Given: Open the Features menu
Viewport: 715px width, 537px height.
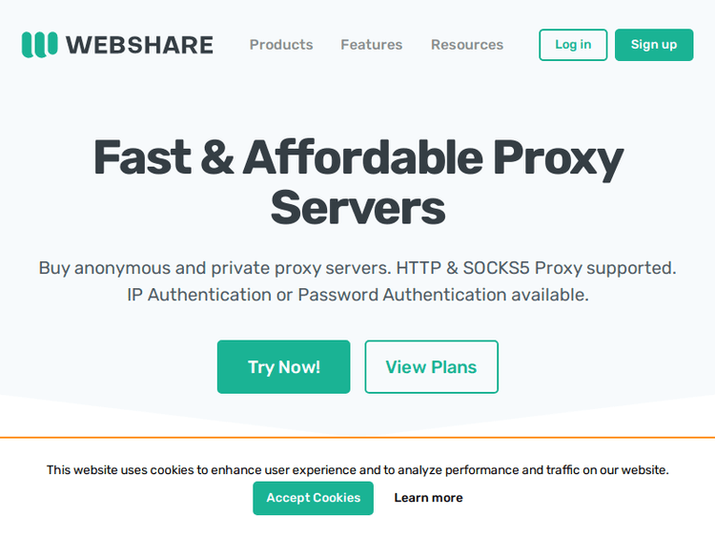Looking at the screenshot, I should point(372,45).
